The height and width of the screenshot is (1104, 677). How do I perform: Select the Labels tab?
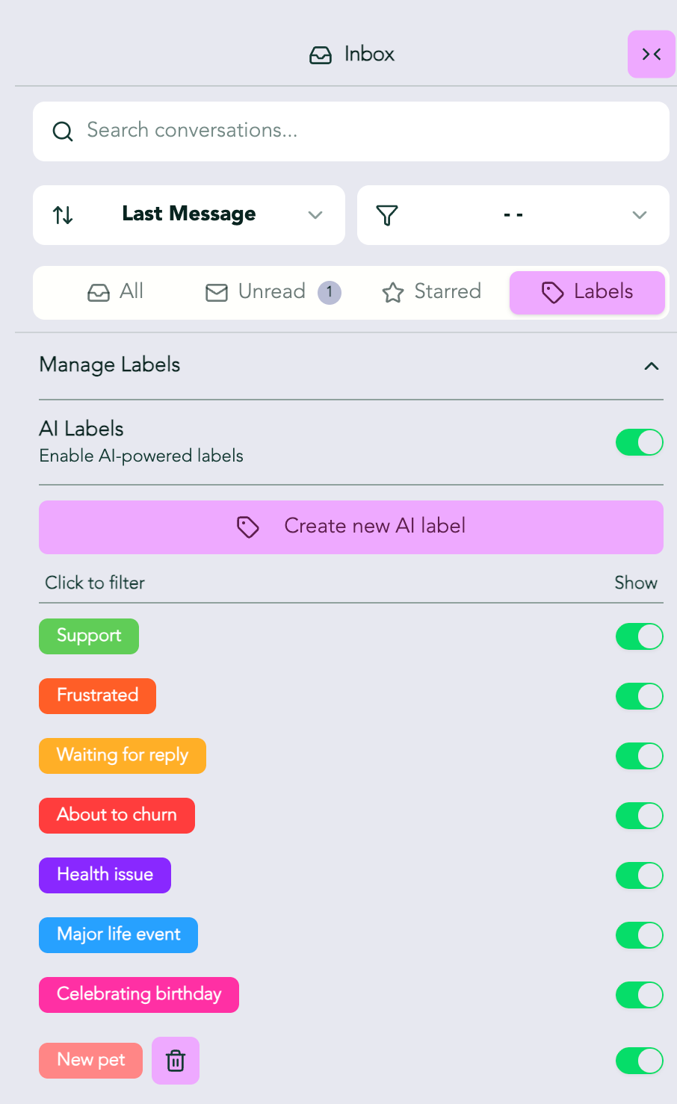(587, 292)
